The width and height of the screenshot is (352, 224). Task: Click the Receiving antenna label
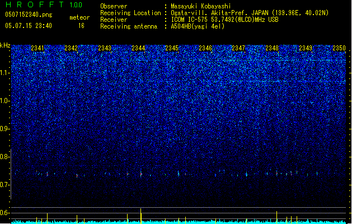pos(129,26)
